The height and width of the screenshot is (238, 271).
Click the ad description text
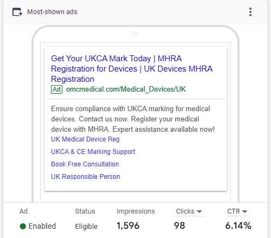click(133, 119)
